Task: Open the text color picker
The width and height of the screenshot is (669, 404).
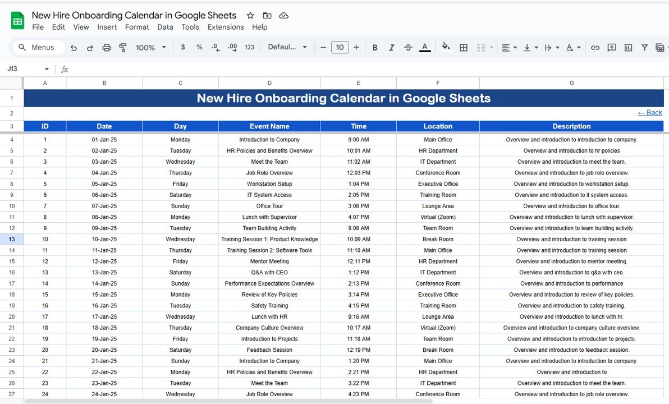Action: [x=425, y=48]
